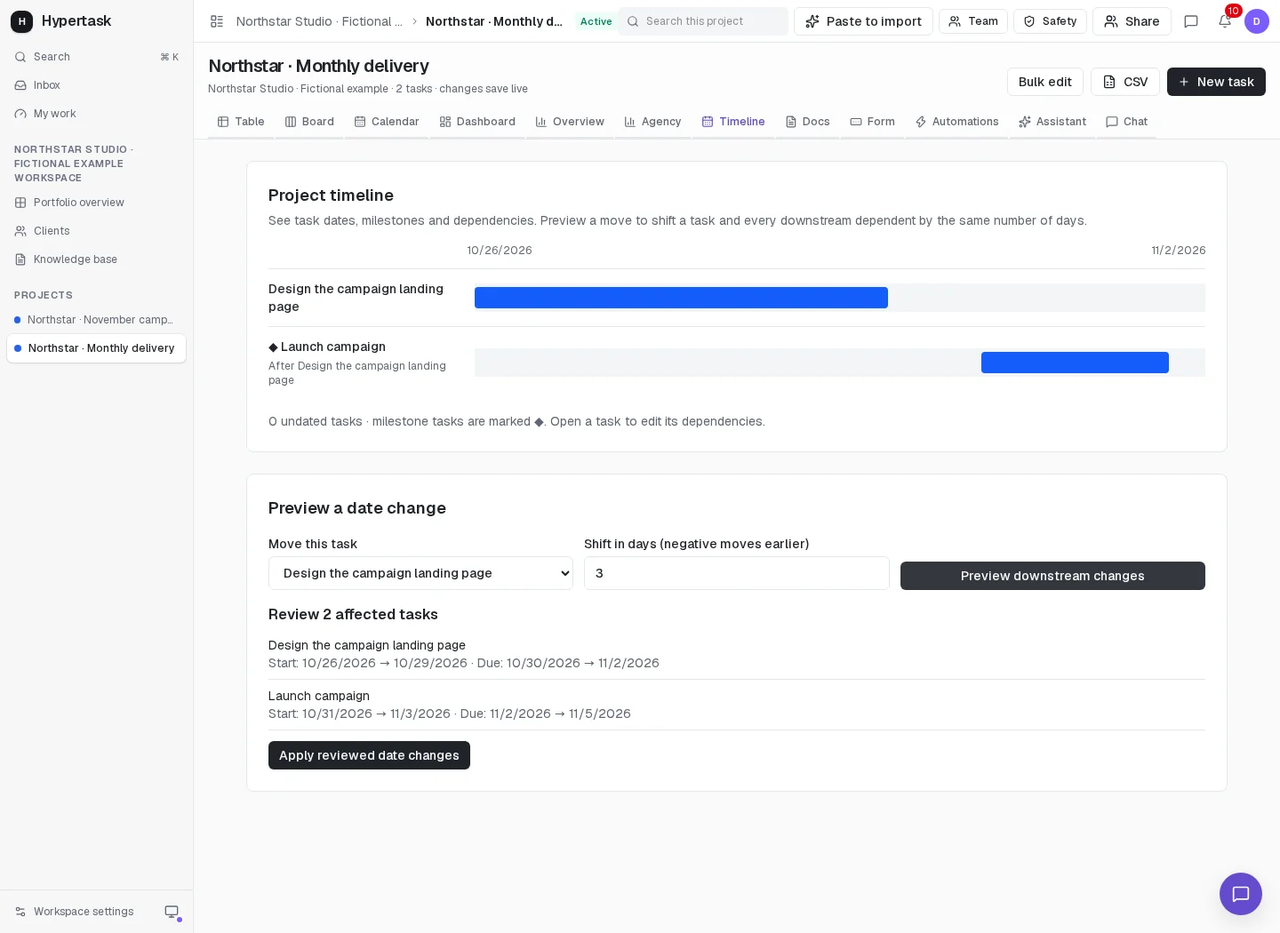Go to Clients page
Screen dimensions: 1280x933
tap(96, 231)
